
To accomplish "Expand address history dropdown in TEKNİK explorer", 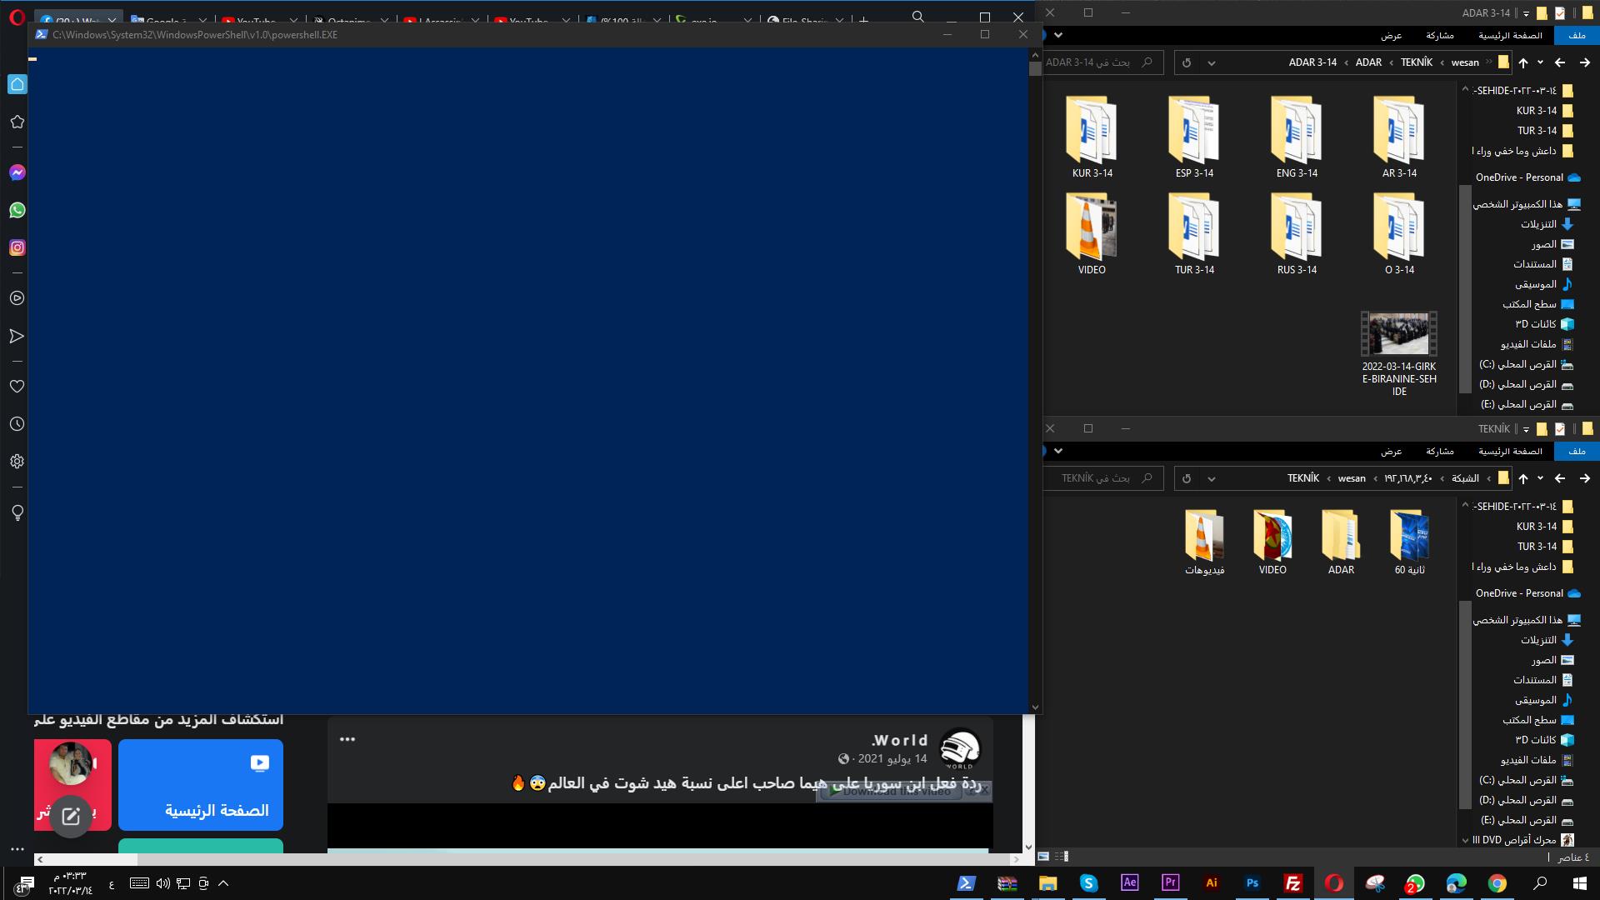I will coord(1212,478).
